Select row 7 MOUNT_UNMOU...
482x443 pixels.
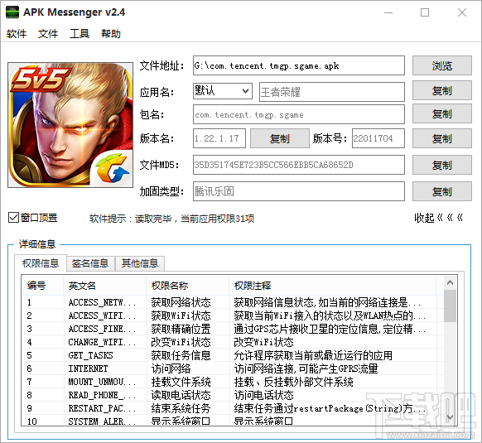[x=233, y=382]
